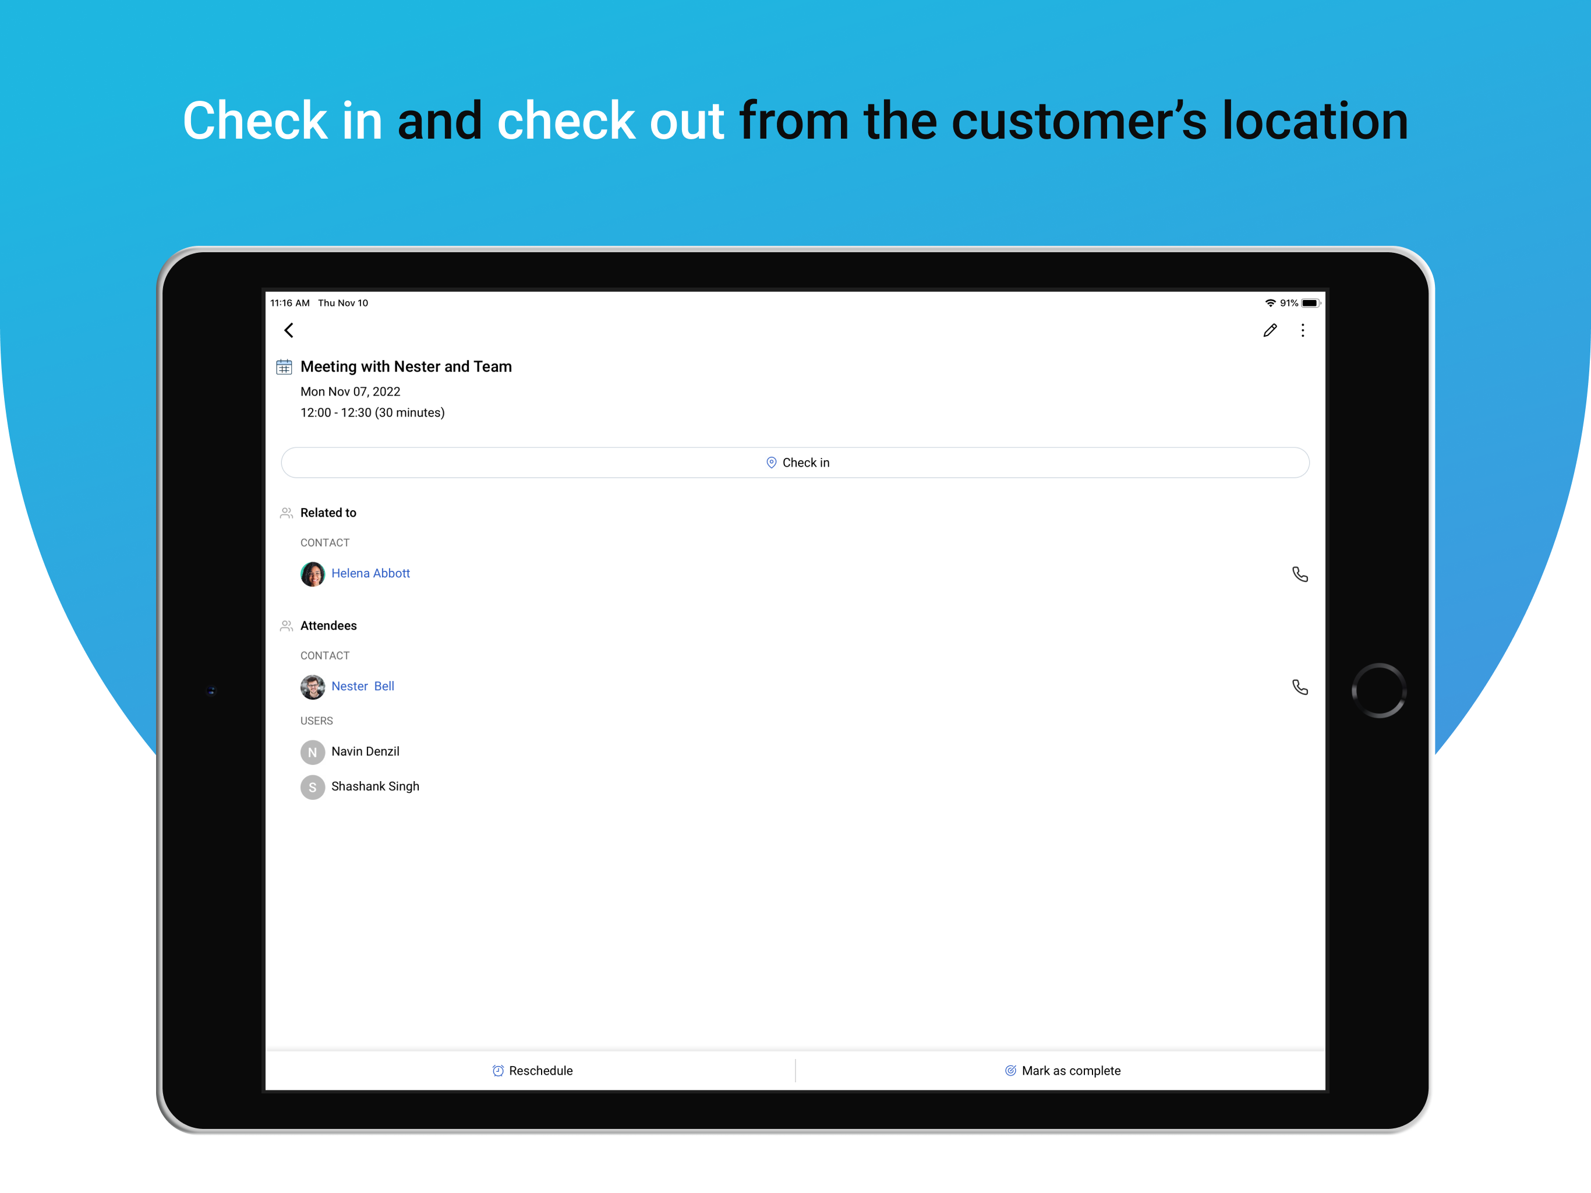
Task: Call Helena Abbott using phone icon
Action: tap(1300, 574)
